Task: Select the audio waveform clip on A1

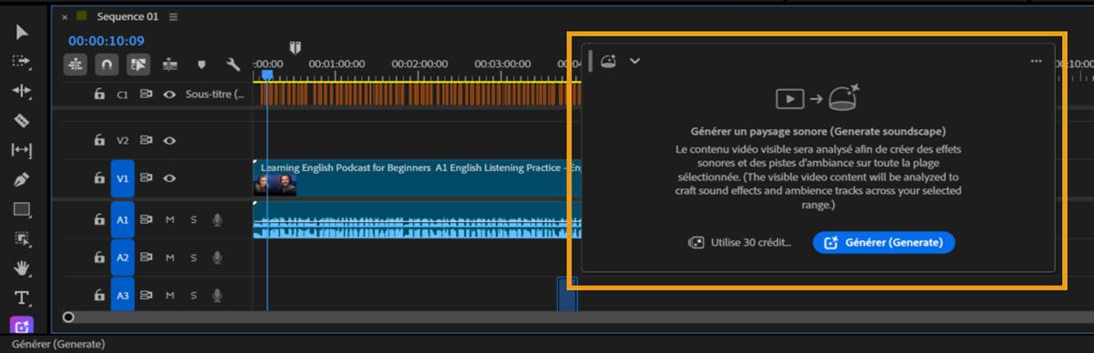Action: pos(417,219)
